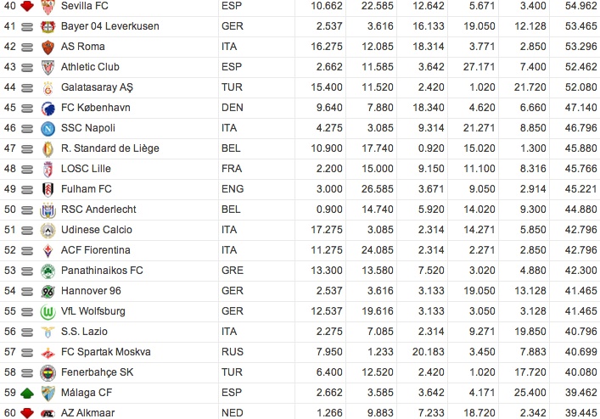Click the SSC Napoli round logo
Image resolution: width=600 pixels, height=419 pixels.
pos(48,128)
